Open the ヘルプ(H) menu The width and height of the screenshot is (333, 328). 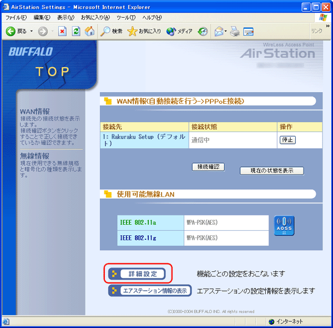[x=152, y=18]
